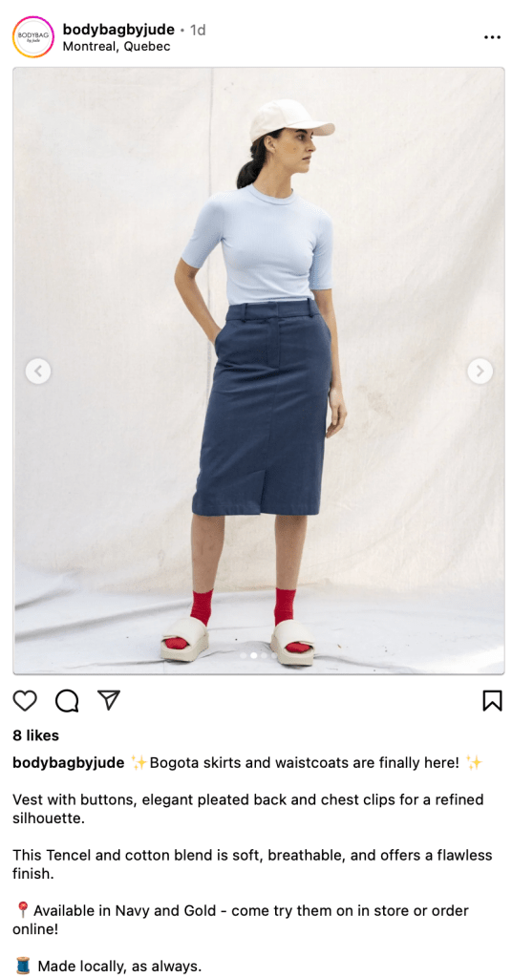Open comments with speech bubble icon
The width and height of the screenshot is (512, 978).
67,700
